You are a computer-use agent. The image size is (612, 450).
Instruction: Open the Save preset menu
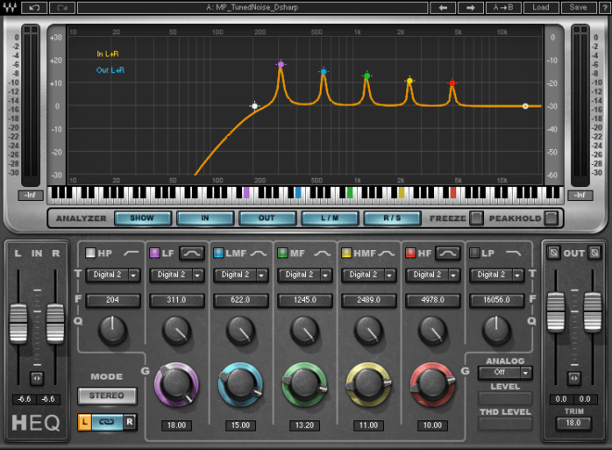(579, 7)
